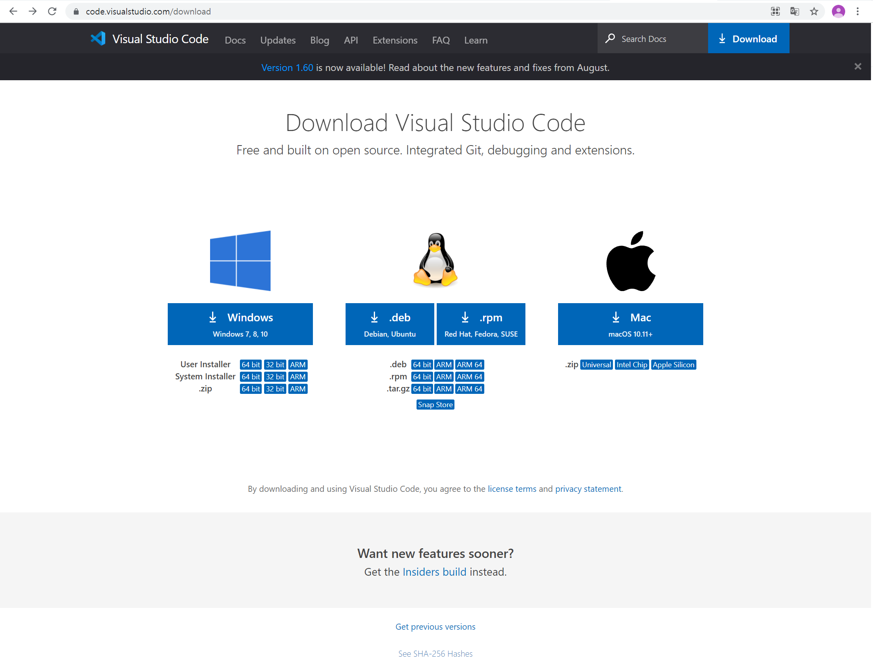
Task: Open the Learn nav item
Action: tap(476, 40)
